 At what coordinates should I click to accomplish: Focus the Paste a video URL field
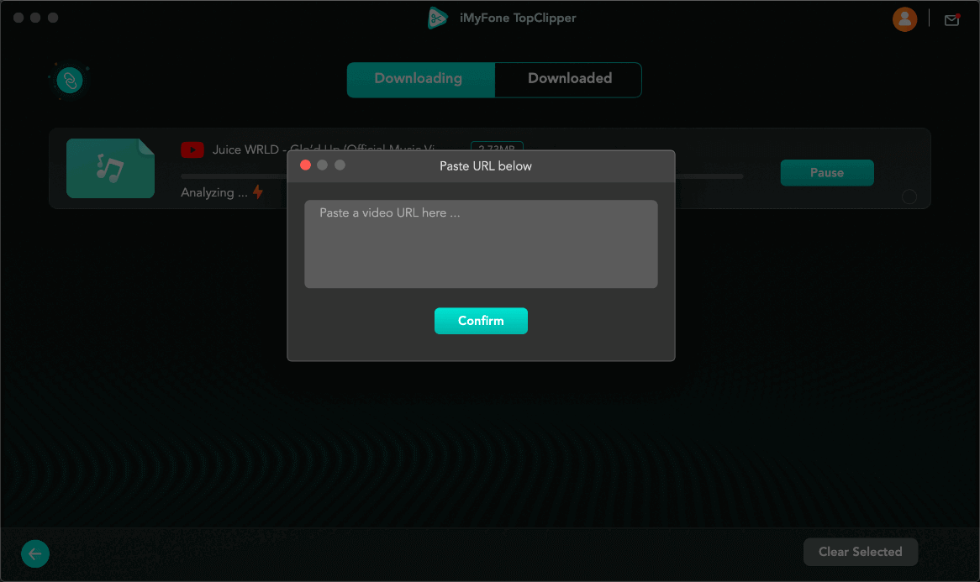coord(480,244)
